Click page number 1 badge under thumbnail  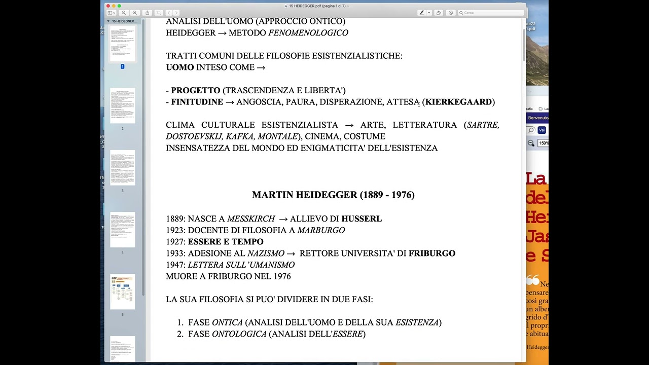[122, 66]
